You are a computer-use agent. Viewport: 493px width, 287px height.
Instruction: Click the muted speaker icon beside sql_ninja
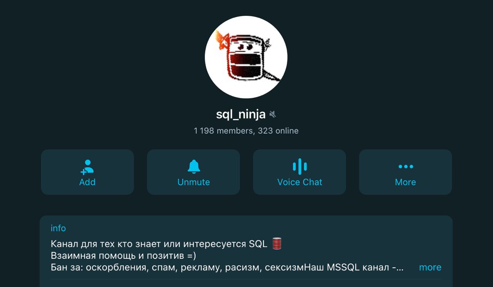(x=273, y=114)
